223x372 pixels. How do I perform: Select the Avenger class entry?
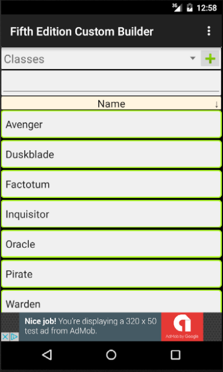click(x=111, y=124)
